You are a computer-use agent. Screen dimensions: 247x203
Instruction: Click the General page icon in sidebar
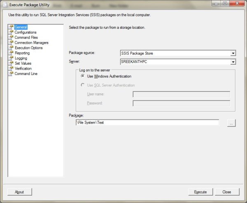pos(11,27)
